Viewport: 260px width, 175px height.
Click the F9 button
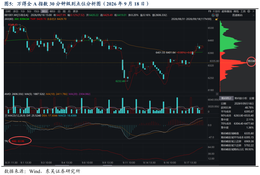click(210, 11)
